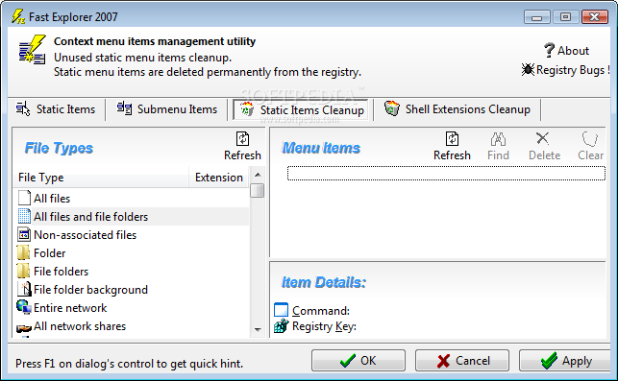
Task: Click the window icon beside Non-associated files
Action: 24,235
